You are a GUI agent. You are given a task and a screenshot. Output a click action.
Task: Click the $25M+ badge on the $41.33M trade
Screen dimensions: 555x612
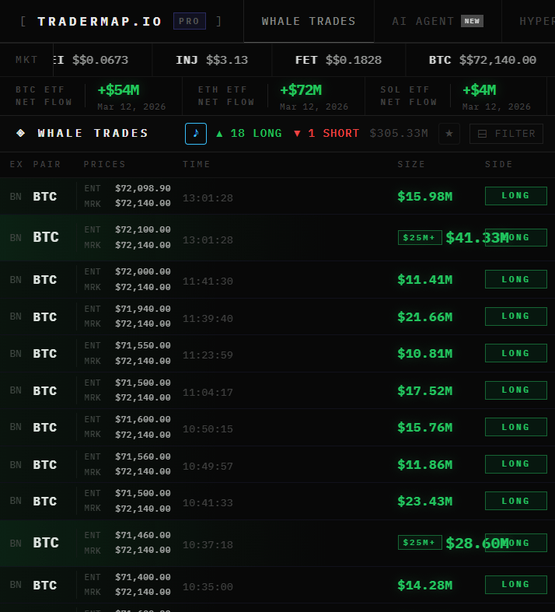(420, 237)
